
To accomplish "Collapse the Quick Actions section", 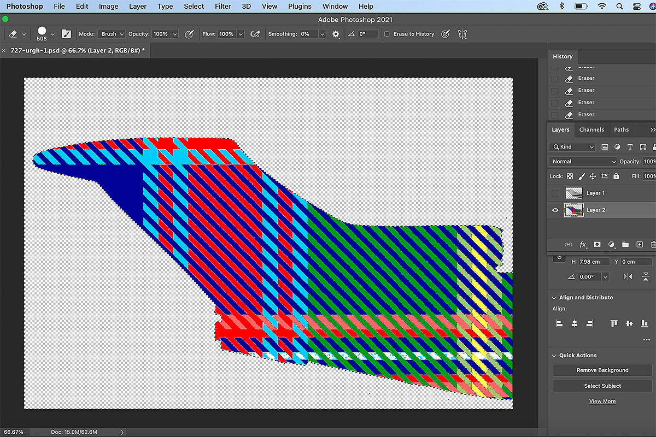I will [554, 356].
